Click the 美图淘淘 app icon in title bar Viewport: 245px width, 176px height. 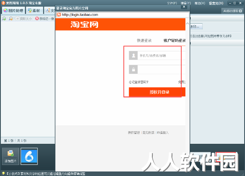coord(3,3)
